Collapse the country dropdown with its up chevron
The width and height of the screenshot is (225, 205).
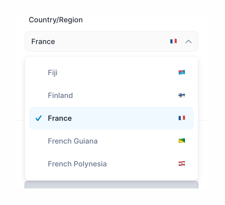pyautogui.click(x=189, y=41)
